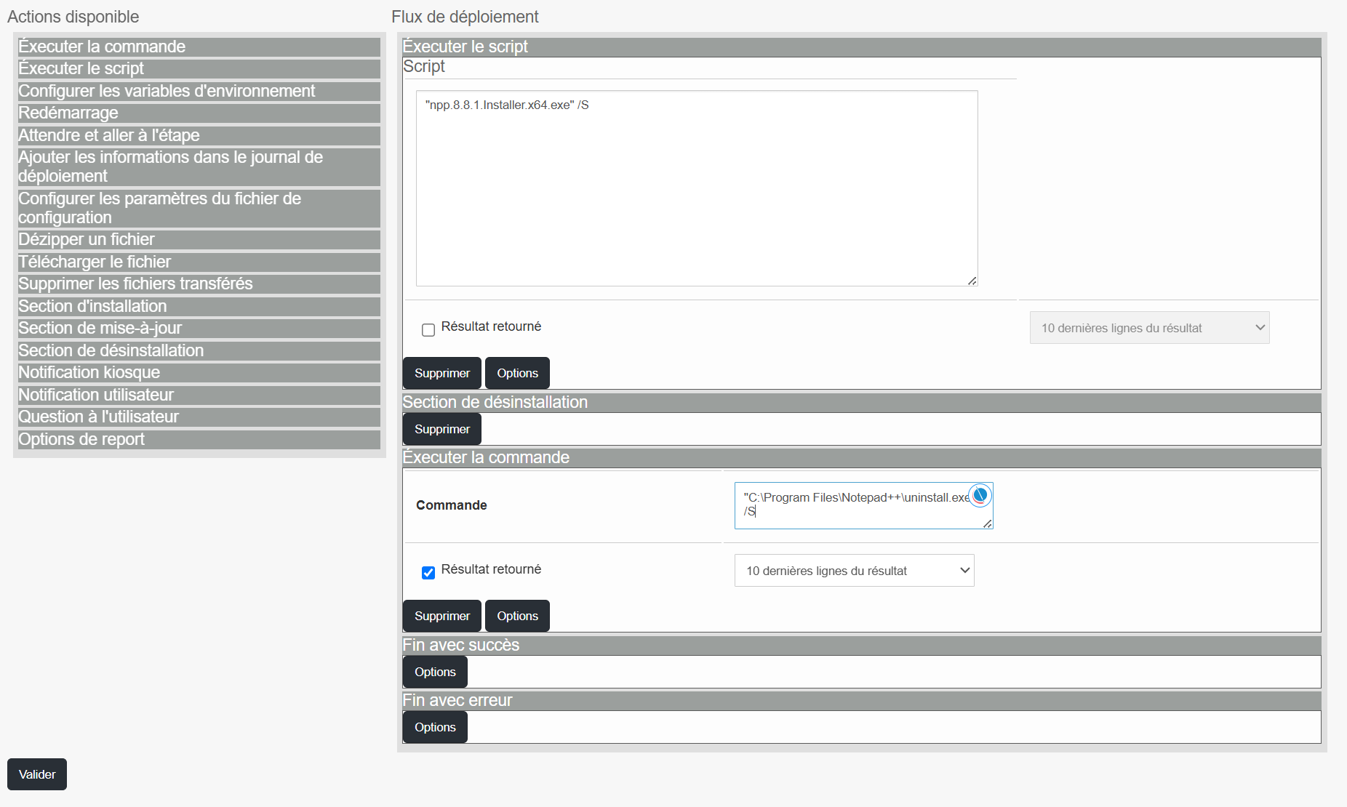Expand the result lines dropdown under Commande
Screen dimensions: 1347x807
(854, 571)
